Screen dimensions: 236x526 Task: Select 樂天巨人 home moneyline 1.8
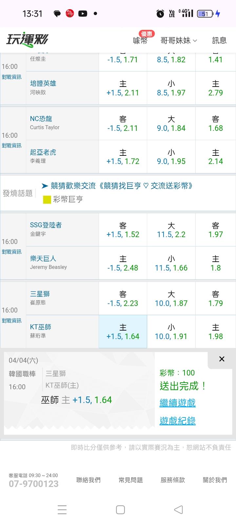[215, 263]
